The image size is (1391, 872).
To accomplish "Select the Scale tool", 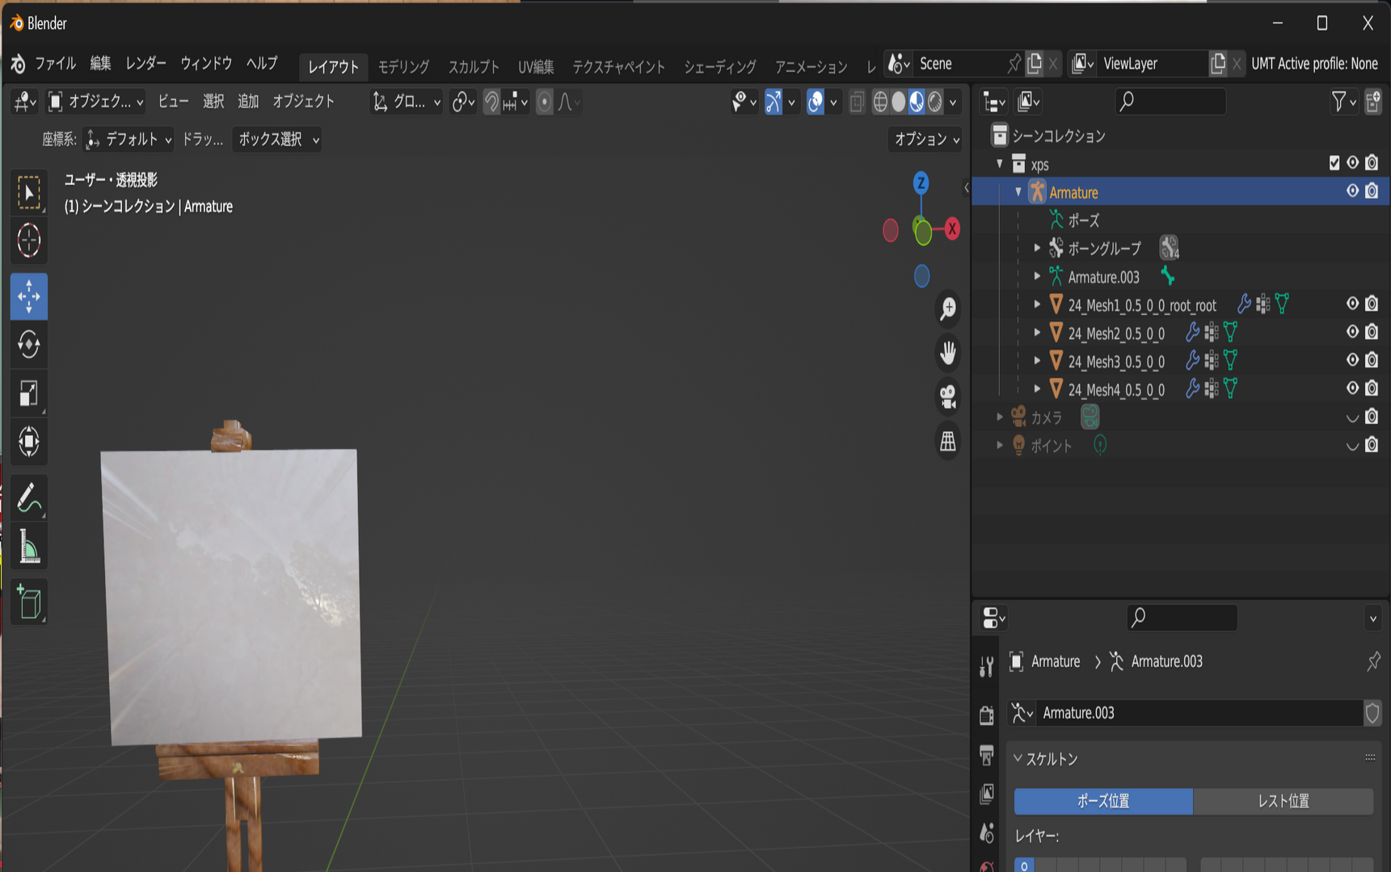I will [29, 393].
